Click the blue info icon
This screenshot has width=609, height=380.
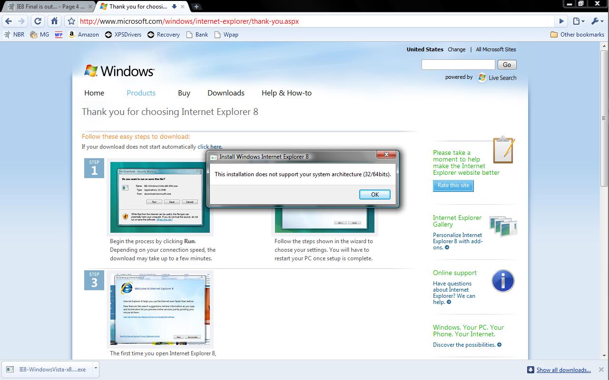503,281
